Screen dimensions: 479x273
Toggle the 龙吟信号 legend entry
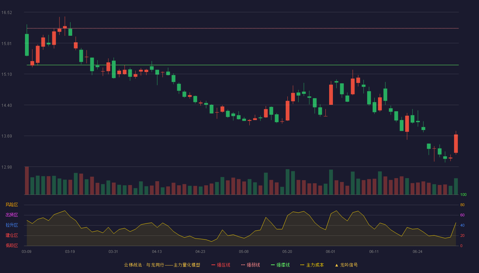(346, 265)
